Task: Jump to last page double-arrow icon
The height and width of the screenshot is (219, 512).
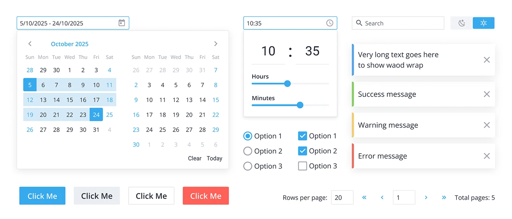Action: 444,197
